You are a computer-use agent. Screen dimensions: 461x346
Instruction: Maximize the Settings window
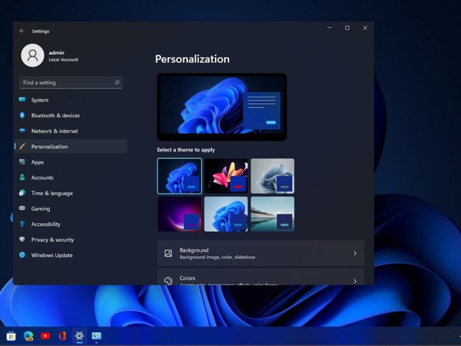[x=347, y=27]
